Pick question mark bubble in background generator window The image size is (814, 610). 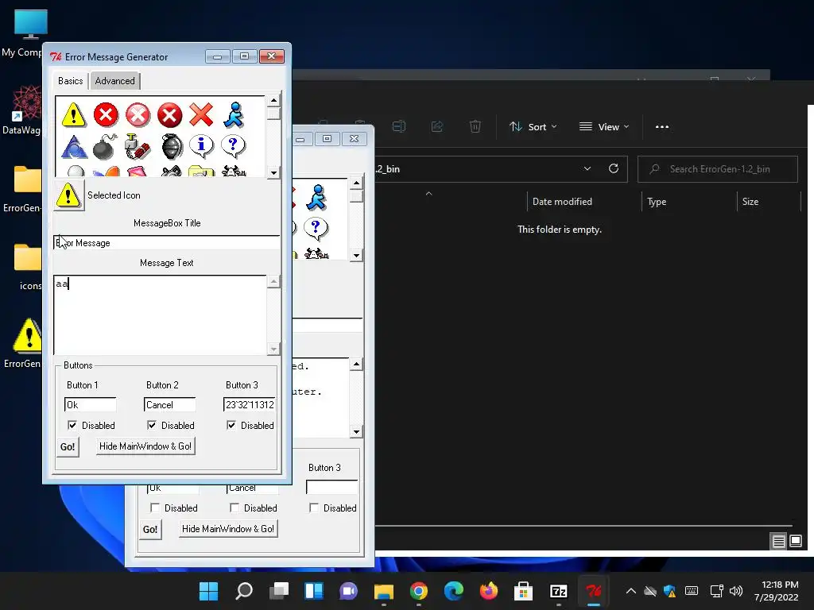click(316, 229)
